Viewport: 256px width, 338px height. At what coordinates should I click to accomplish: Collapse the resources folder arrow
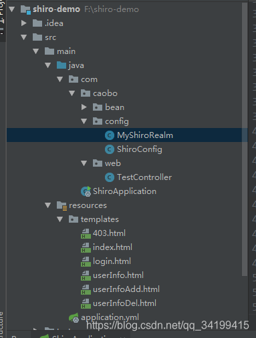[48, 205]
